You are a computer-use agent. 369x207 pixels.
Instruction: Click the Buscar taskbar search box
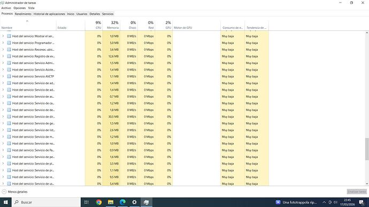click(x=46, y=202)
